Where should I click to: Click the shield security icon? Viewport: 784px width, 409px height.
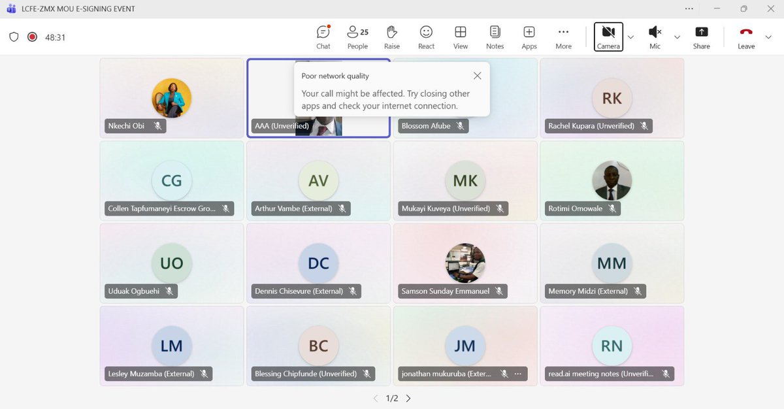(14, 37)
